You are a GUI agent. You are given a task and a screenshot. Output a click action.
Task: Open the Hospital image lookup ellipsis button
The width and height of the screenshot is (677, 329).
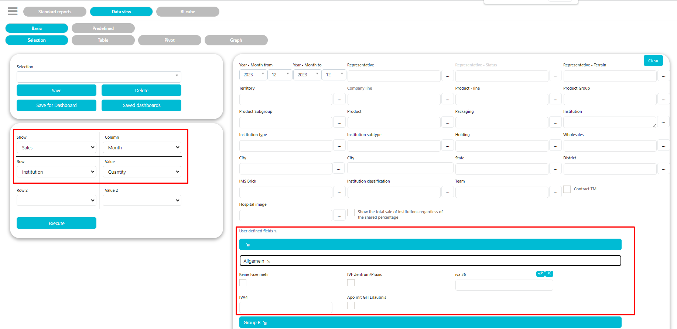tap(339, 215)
